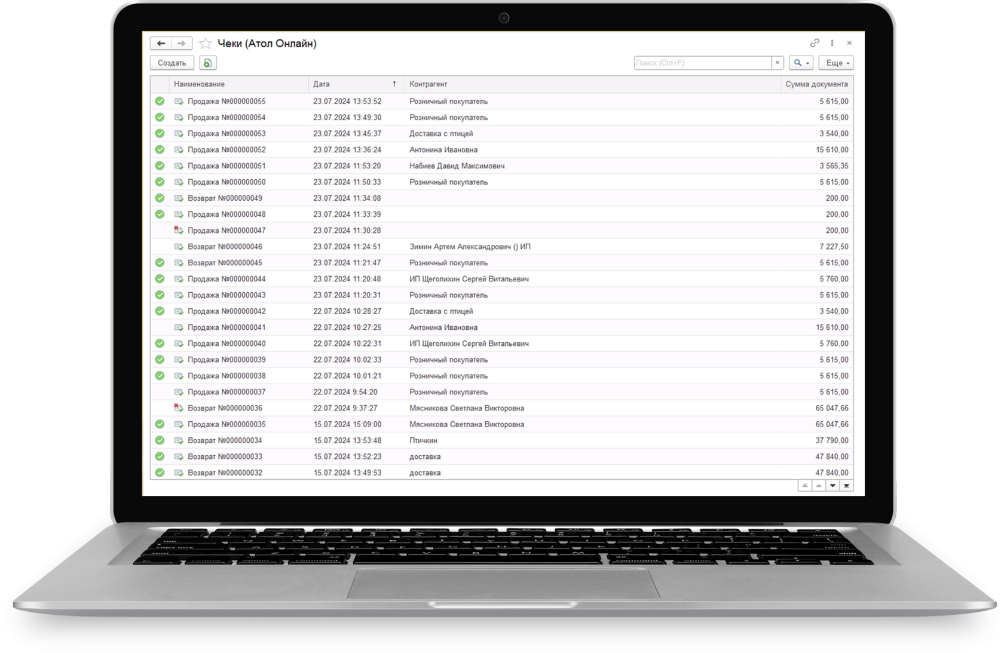Image resolution: width=1004 pixels, height=653 pixels.
Task: Open the three-dot window menu
Action: (x=832, y=43)
